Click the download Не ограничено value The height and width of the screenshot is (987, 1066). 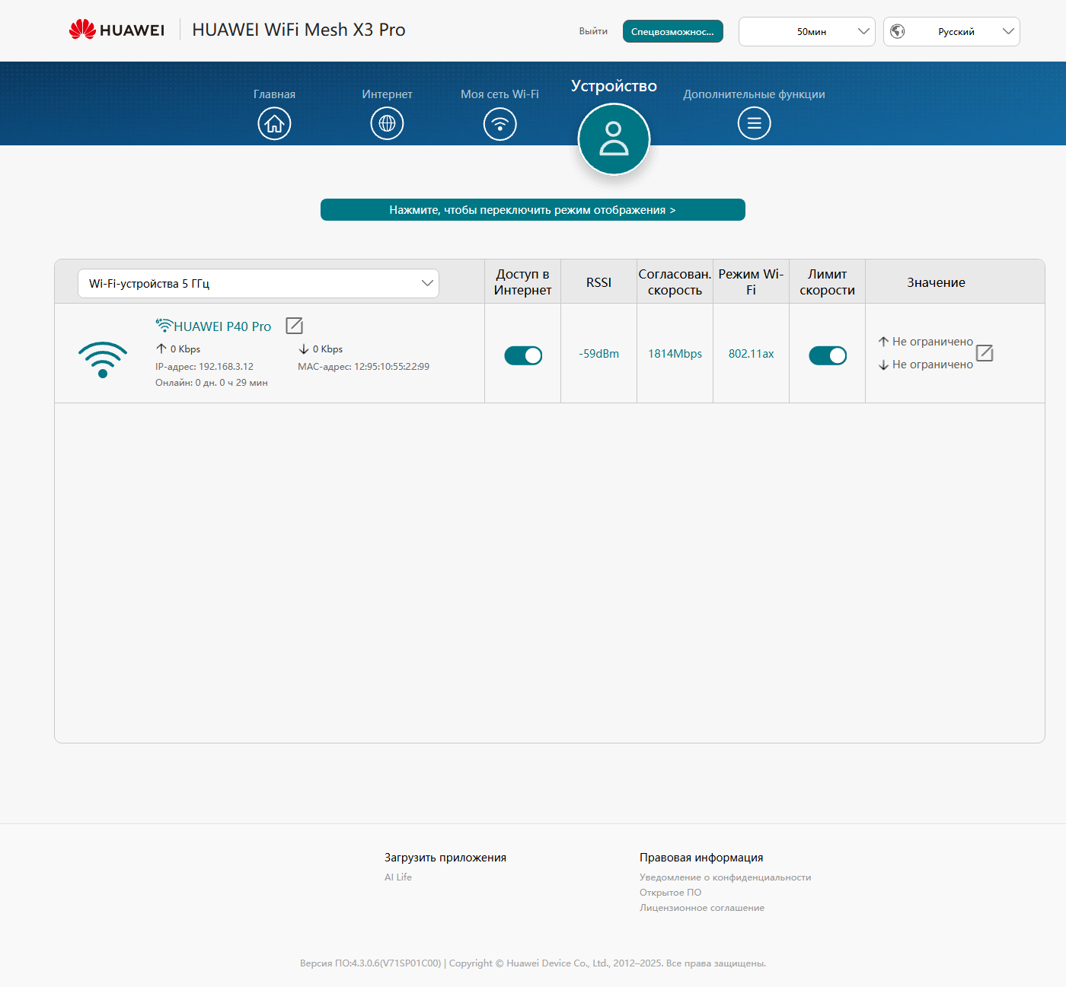pyautogui.click(x=932, y=365)
